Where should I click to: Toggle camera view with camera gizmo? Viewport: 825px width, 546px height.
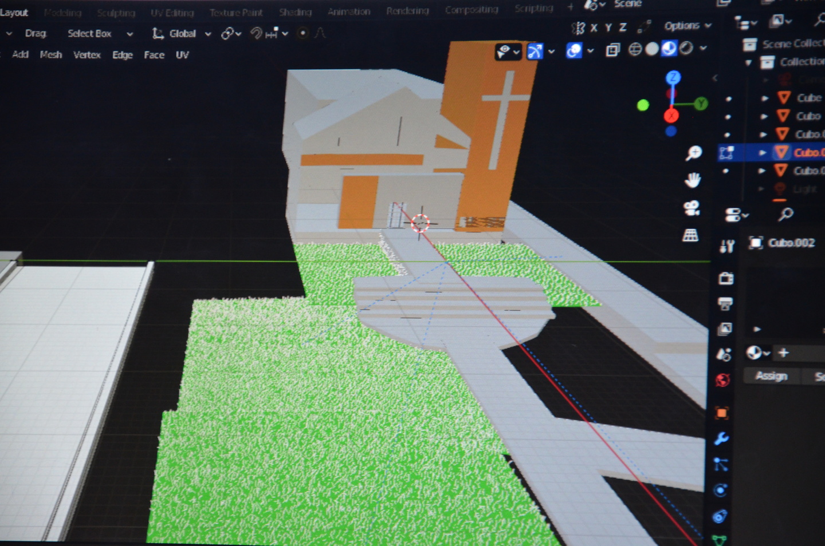pos(692,208)
